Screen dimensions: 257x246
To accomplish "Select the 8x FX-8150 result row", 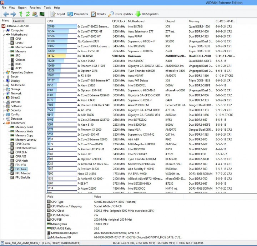I will 141,76.
